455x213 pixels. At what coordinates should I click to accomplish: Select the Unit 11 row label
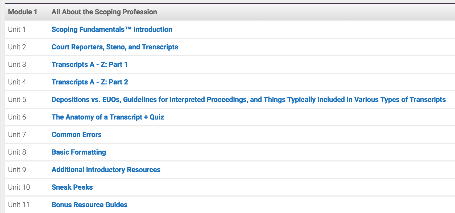[x=19, y=205]
